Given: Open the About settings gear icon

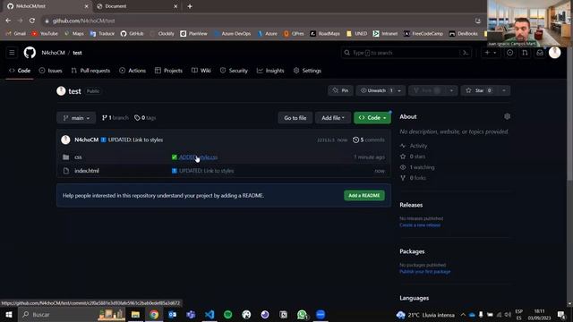Looking at the screenshot, I should pos(507,116).
